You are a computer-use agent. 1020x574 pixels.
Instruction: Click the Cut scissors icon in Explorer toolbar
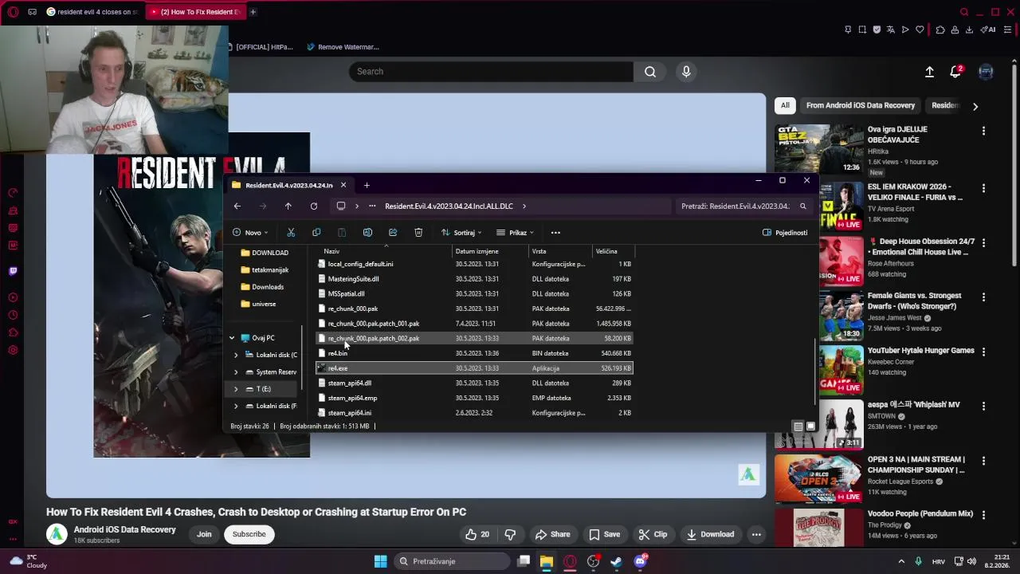[291, 233]
